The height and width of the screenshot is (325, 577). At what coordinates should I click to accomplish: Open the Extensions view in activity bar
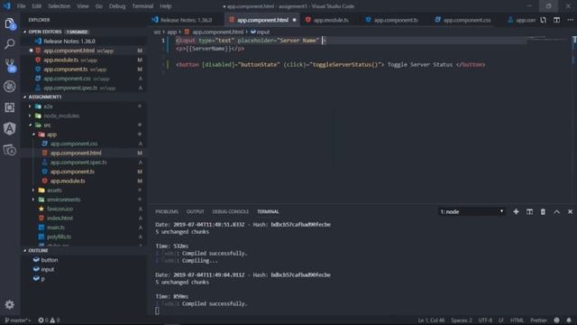pyautogui.click(x=10, y=107)
